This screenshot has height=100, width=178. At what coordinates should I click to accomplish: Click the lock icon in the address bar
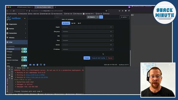pos(29,11)
